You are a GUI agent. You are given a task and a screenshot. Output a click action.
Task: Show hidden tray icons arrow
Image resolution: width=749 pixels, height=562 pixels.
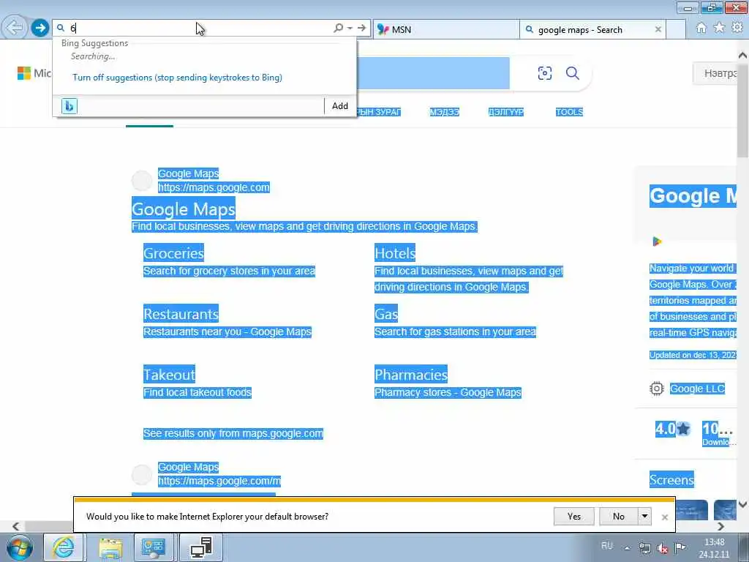click(627, 548)
